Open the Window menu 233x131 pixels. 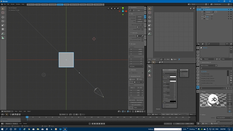click(x=18, y=4)
